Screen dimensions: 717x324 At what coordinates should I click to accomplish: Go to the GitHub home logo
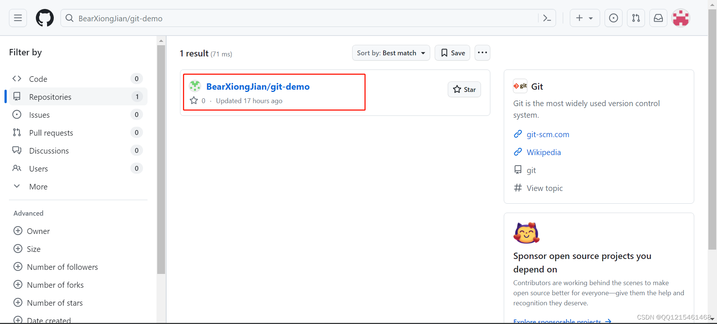coord(45,18)
